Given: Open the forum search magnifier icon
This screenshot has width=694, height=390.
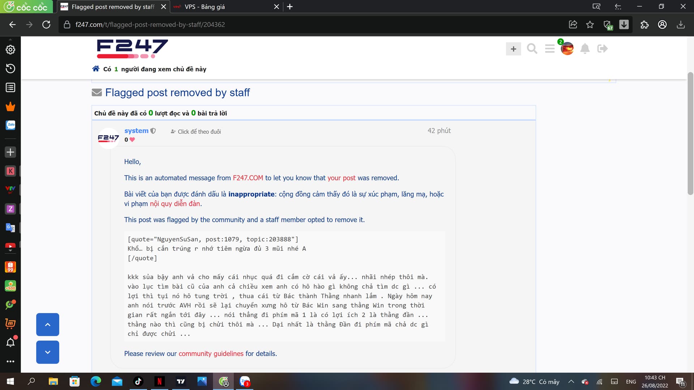Looking at the screenshot, I should [532, 48].
